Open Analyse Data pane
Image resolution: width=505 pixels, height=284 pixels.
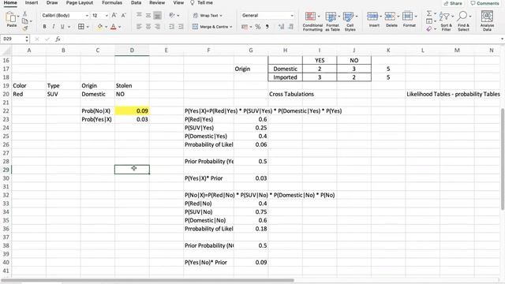(487, 21)
